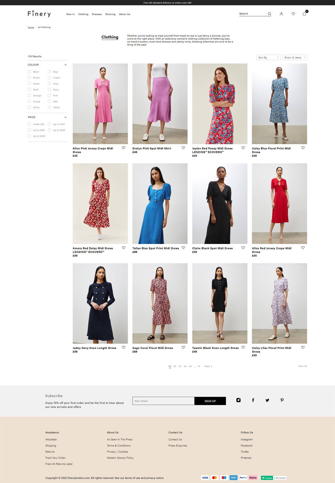Viewport: 335px width, 483px height.
Task: Favorite the Jaylen Red Pansy Midi Dress
Action: (x=243, y=148)
